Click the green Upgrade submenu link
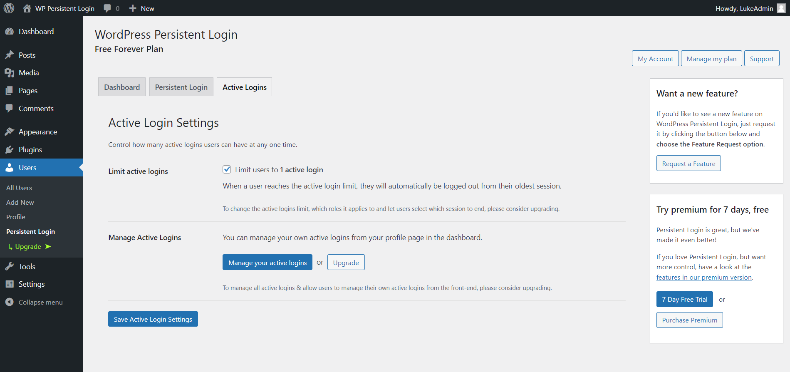This screenshot has height=372, width=790. pyautogui.click(x=28, y=246)
